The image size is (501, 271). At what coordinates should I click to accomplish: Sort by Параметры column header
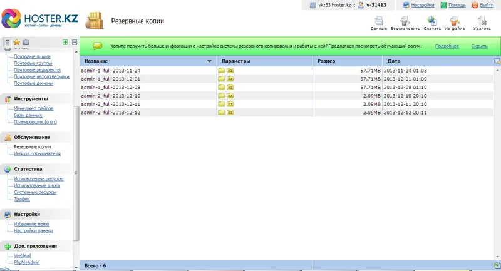[264, 61]
